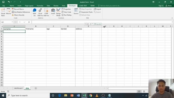Viewport: 174px width, 98px height.
Task: Click the Tell me what you want search box
Action: click(109, 6)
